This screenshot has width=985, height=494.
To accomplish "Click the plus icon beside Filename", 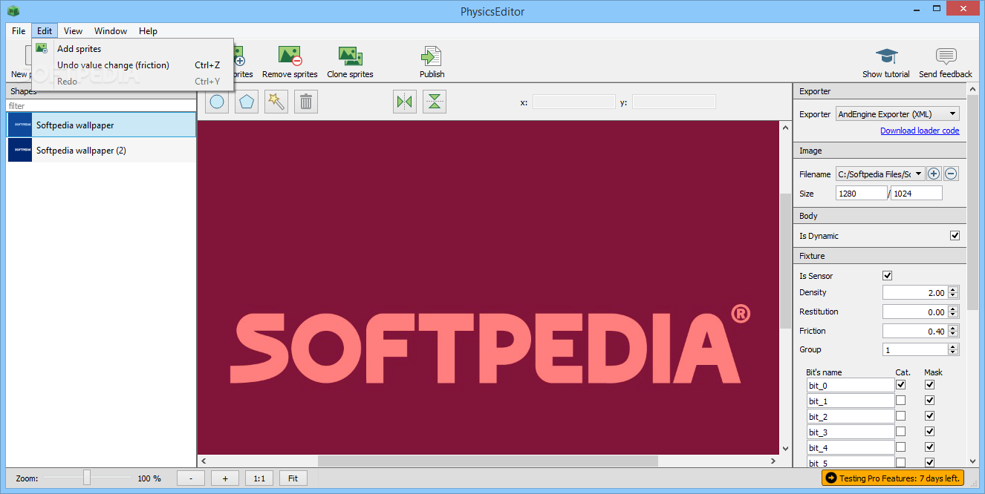I will (934, 174).
